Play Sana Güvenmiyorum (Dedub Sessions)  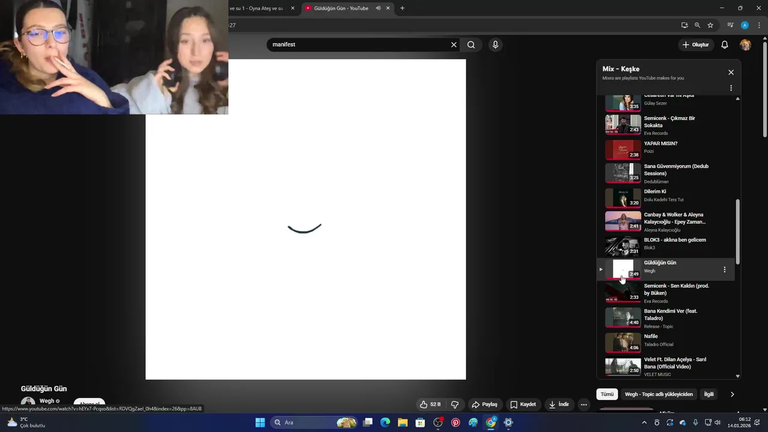coord(666,173)
